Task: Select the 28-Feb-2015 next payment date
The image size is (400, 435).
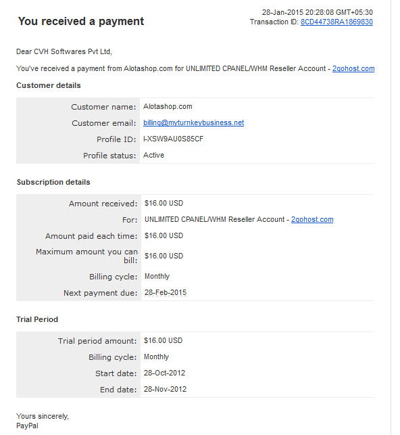Action: pyautogui.click(x=166, y=293)
